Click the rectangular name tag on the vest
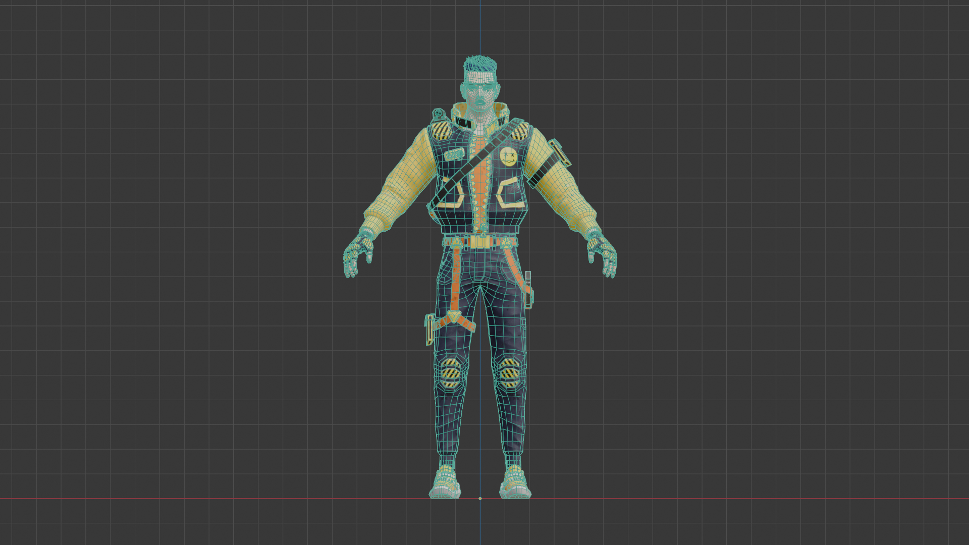The height and width of the screenshot is (545, 969). tap(455, 154)
